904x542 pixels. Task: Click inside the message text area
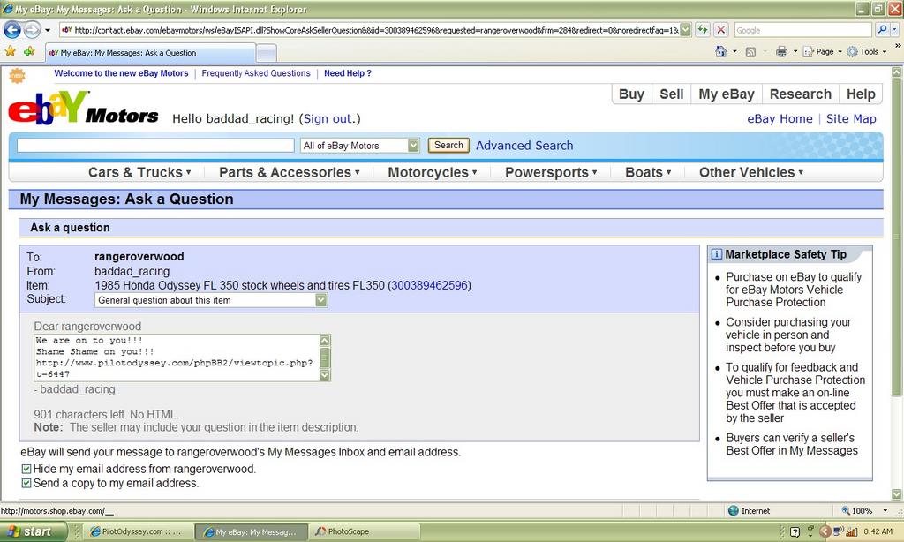click(x=177, y=358)
